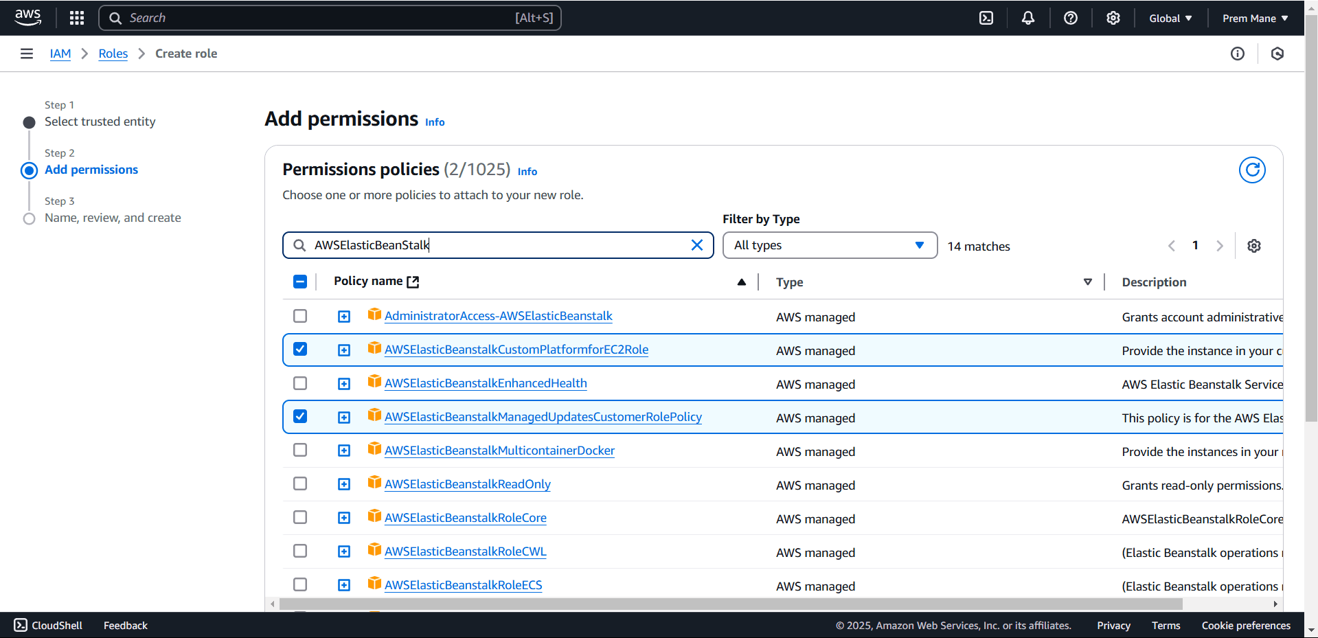Screen dimensions: 1318x638
Task: Uncheck AWSElasticBeanstalkCustomPlatformforEC2Role policy
Action: (x=300, y=349)
